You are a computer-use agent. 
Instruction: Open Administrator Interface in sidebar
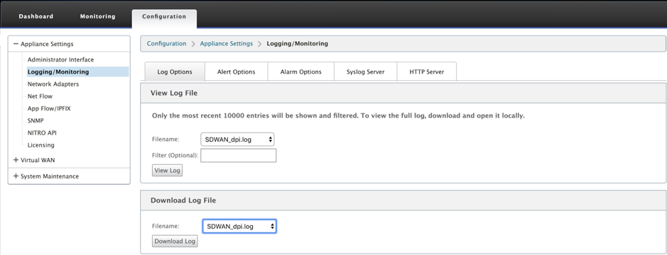61,59
